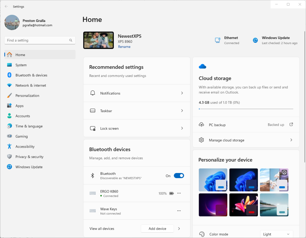Expand Lock screen settings chevron

pos(182,128)
